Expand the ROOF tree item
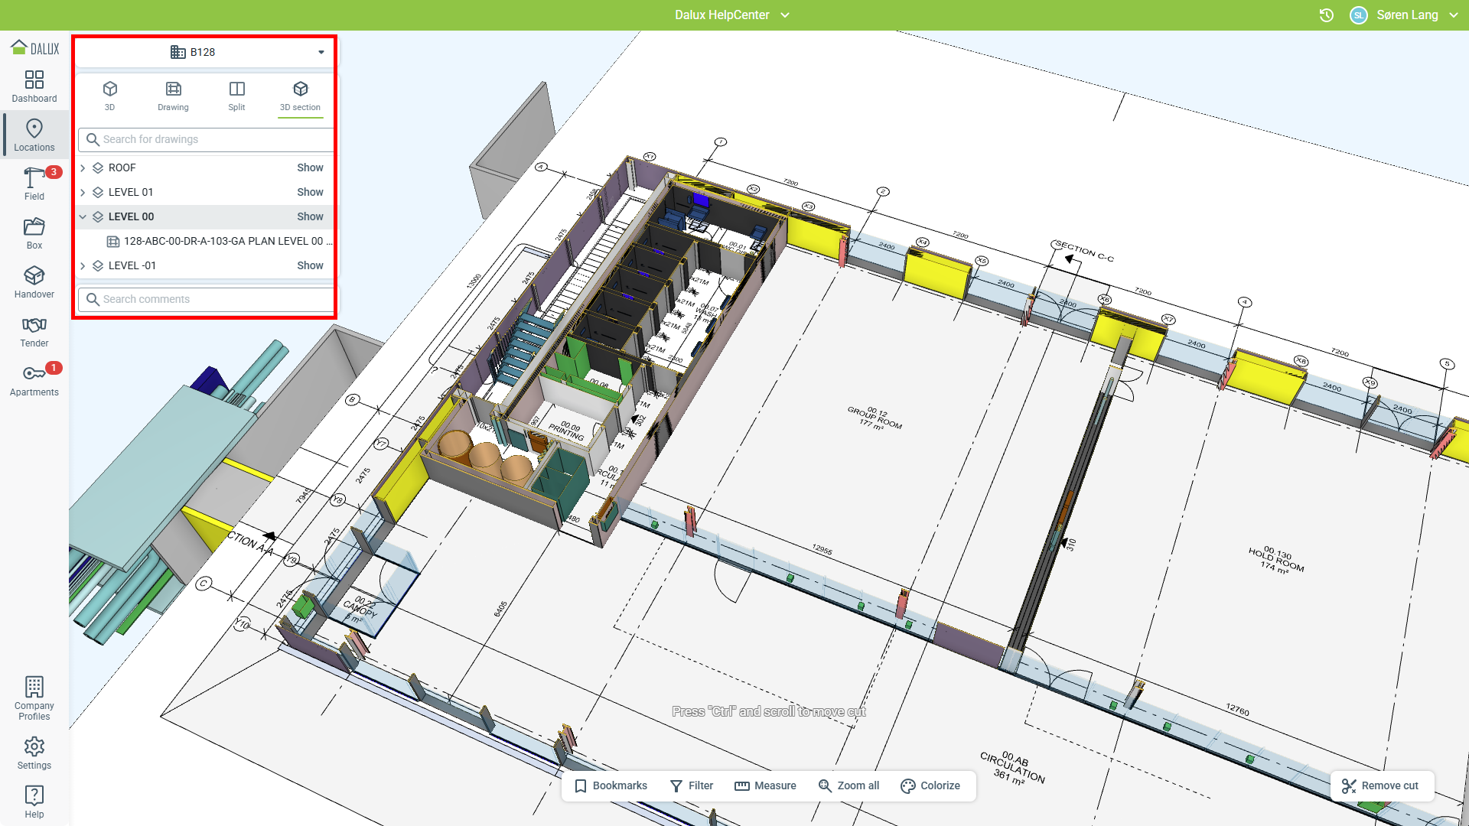The width and height of the screenshot is (1469, 826). pos(83,167)
